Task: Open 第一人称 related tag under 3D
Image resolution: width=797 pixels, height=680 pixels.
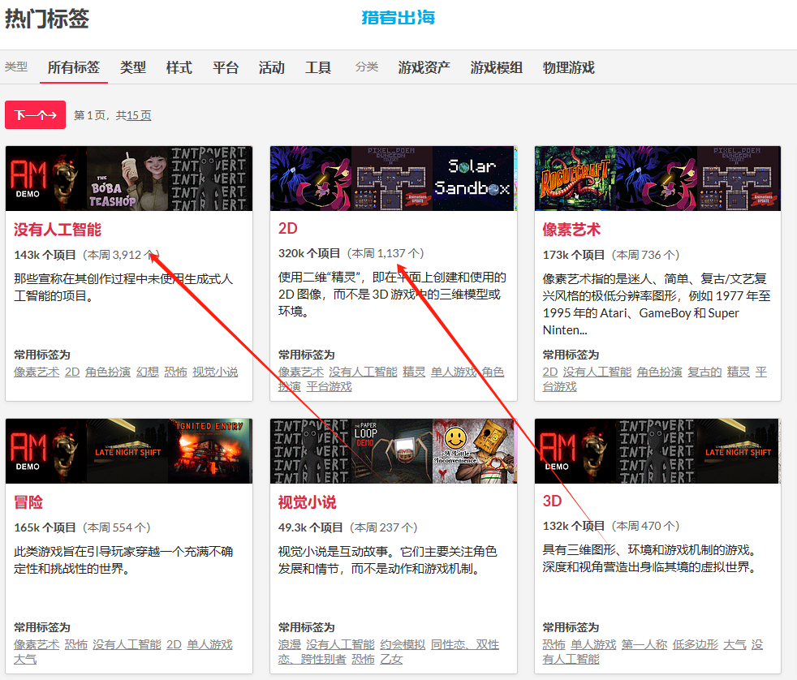Action: tap(644, 644)
